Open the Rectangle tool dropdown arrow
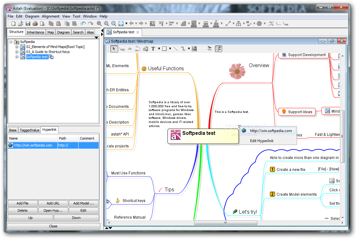This screenshot has height=239, width=357. point(170,49)
